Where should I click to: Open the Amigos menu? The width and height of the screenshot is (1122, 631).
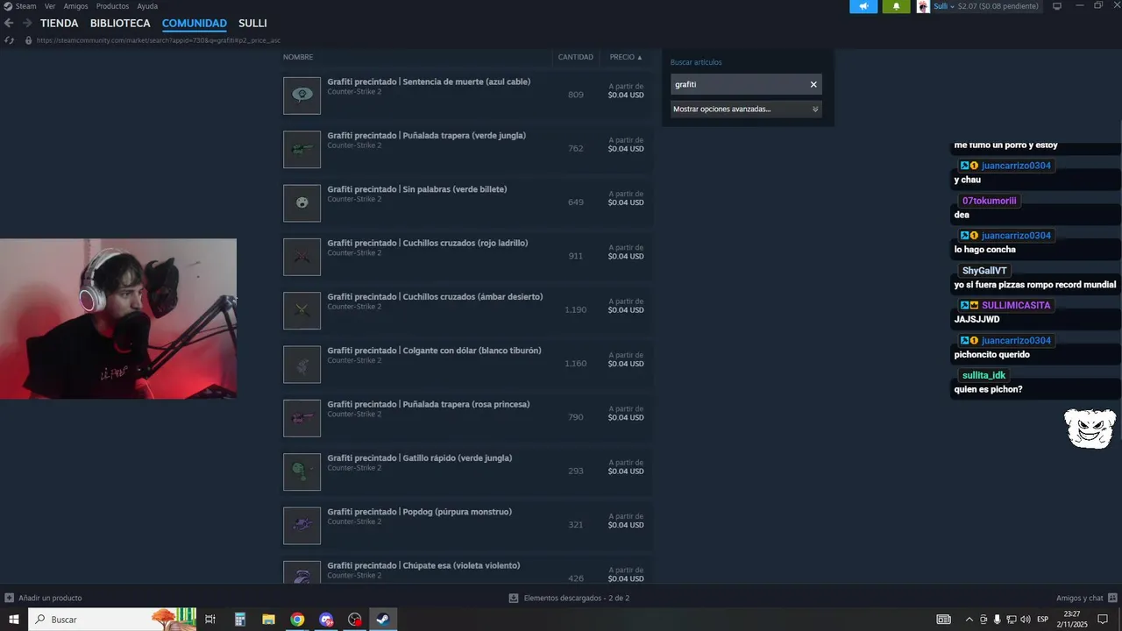click(75, 6)
